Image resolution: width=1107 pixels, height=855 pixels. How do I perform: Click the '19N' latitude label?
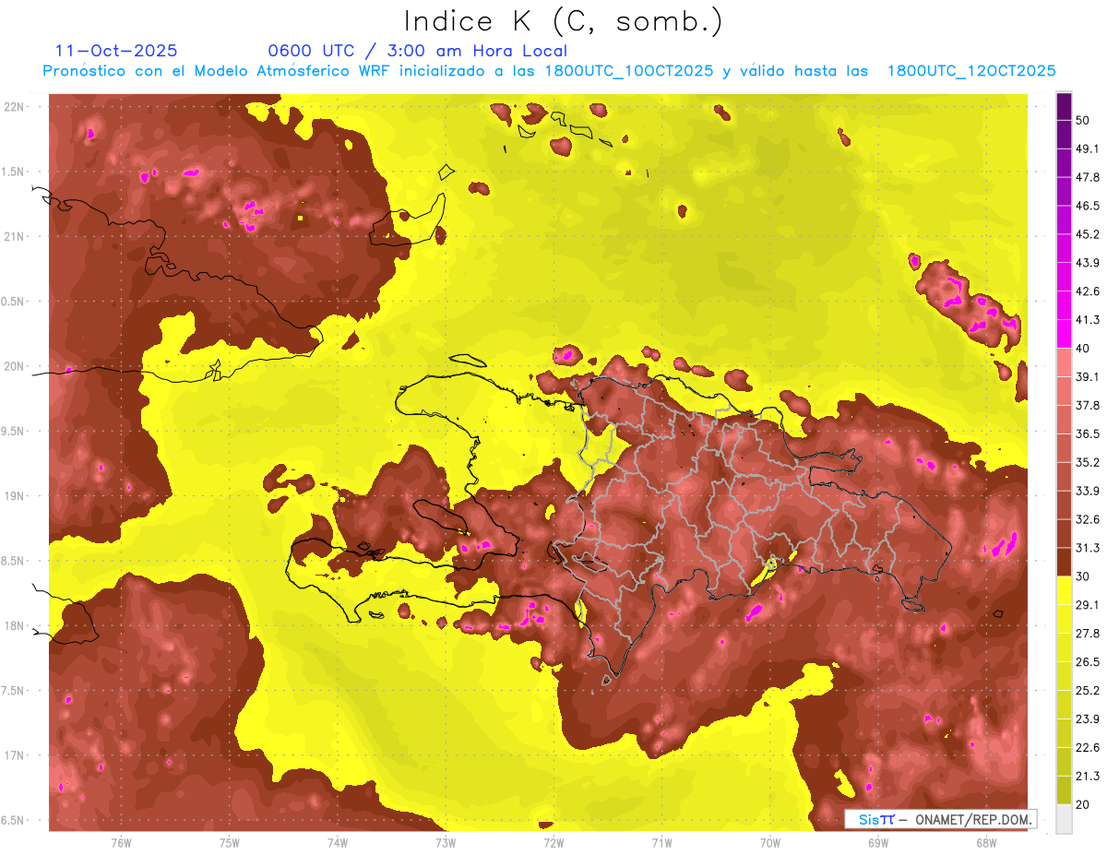tap(15, 496)
